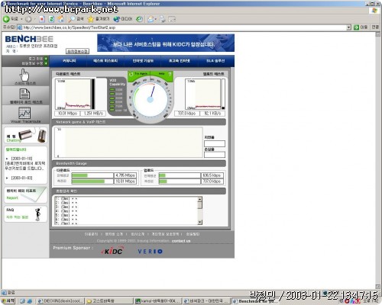Click the upper green login arrow icon
The height and width of the screenshot is (305, 382).
coord(46,59)
